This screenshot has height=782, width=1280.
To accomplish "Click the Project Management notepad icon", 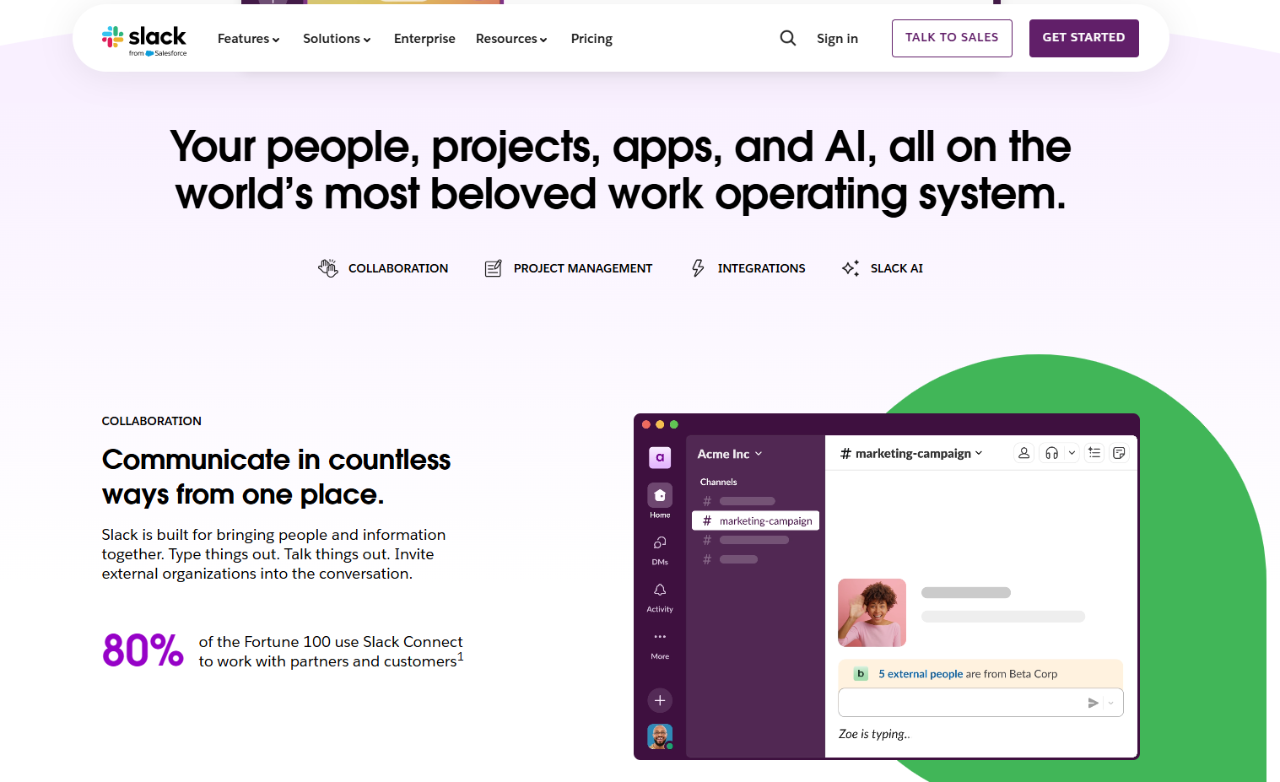I will tap(494, 268).
